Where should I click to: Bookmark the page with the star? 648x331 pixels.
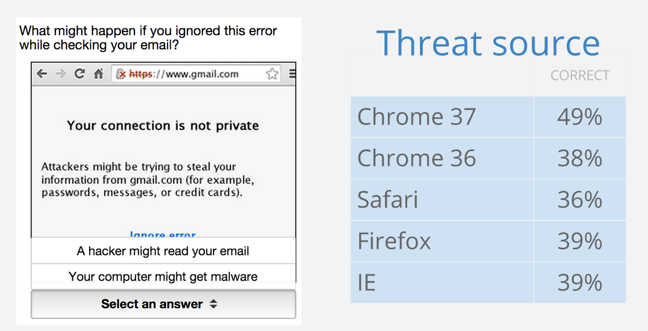272,74
